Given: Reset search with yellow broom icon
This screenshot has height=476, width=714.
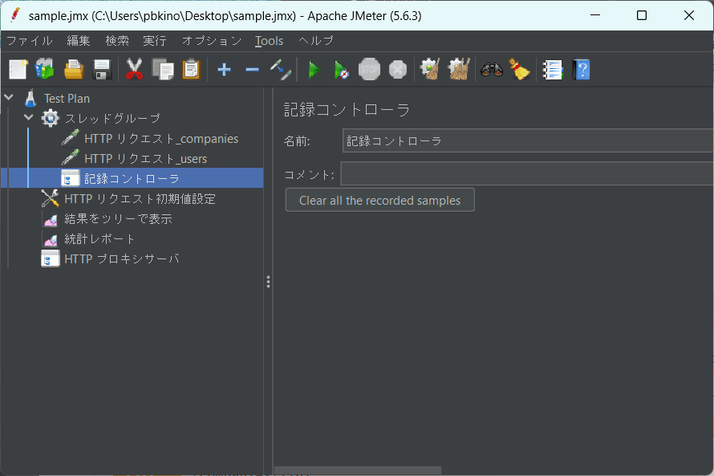Looking at the screenshot, I should tap(520, 70).
